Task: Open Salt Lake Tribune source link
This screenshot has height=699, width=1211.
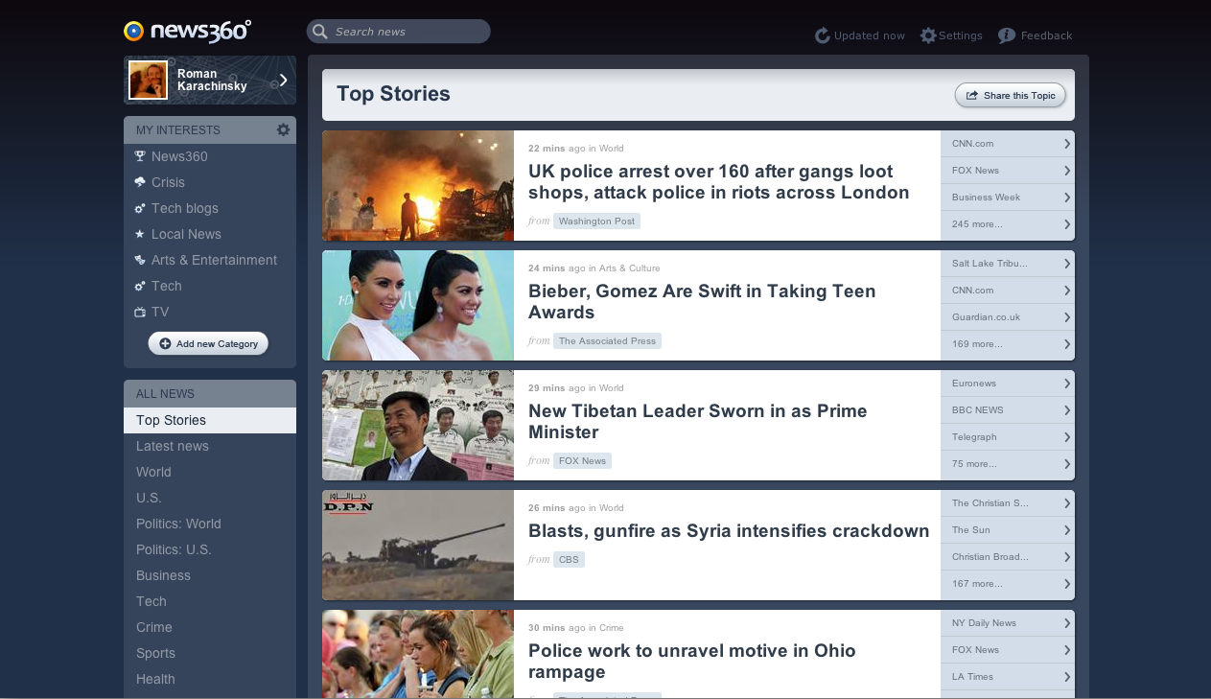Action: pos(1008,264)
